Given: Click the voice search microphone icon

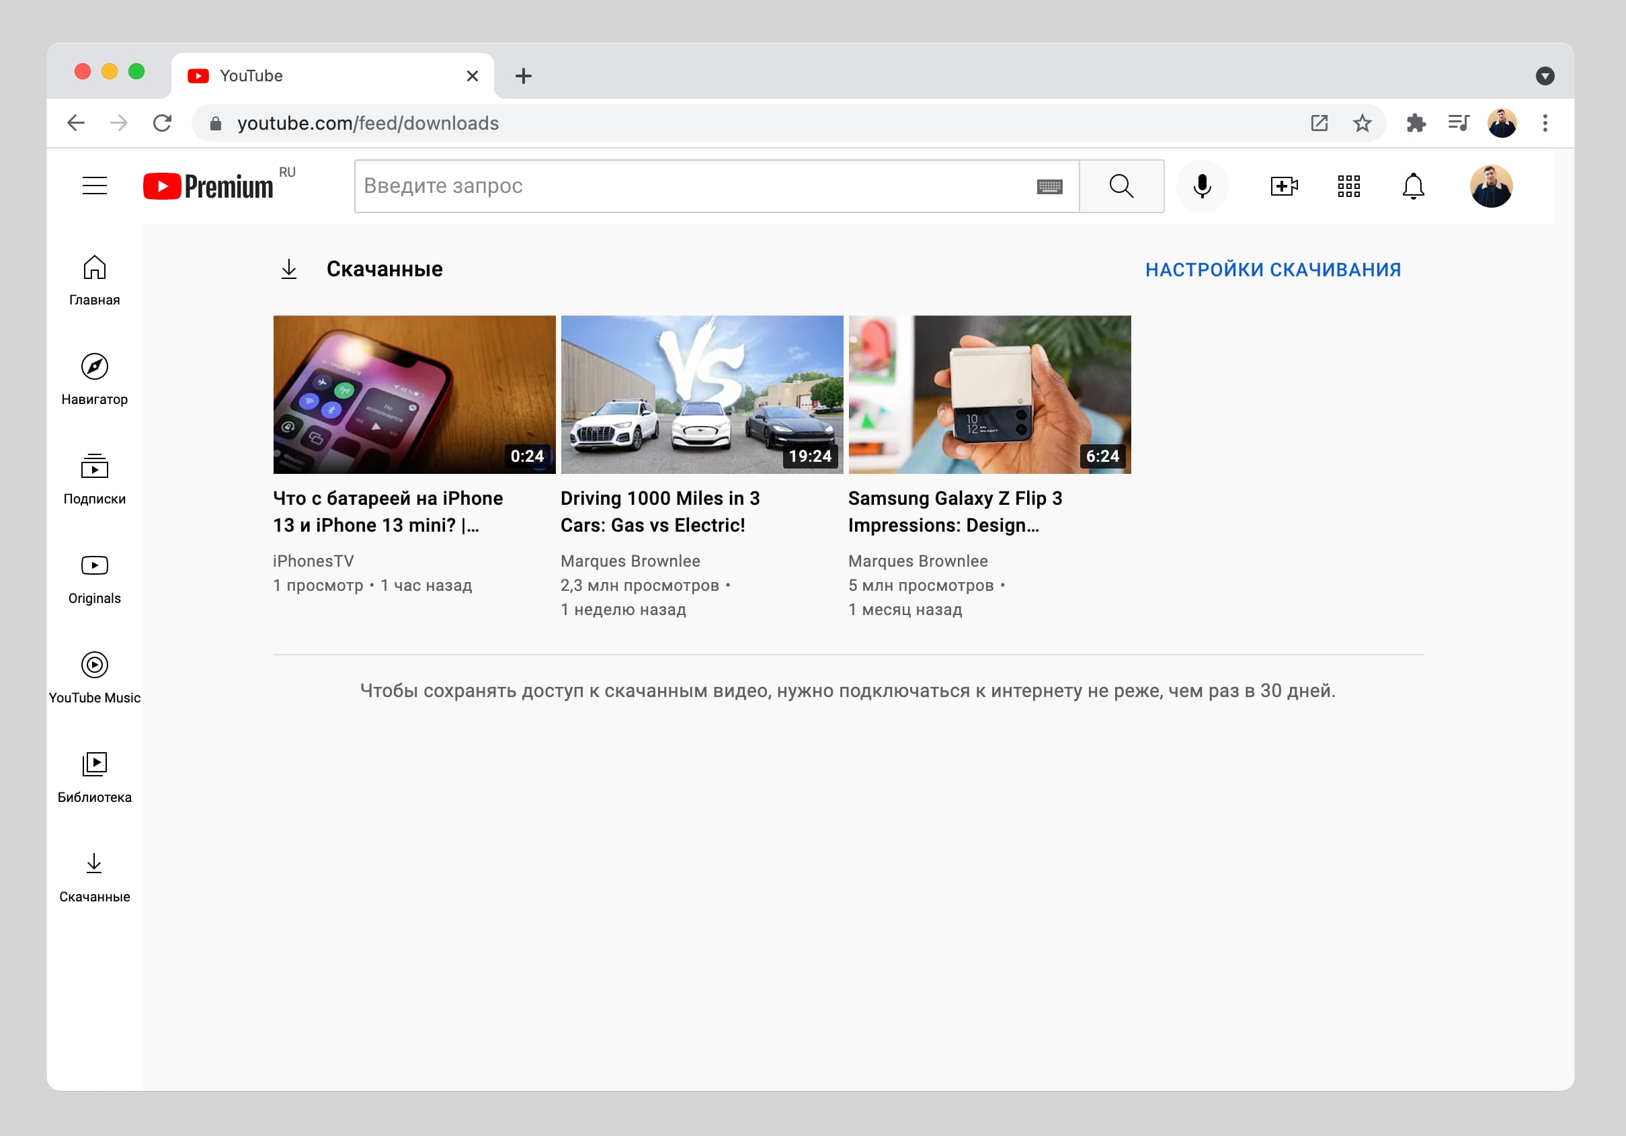Looking at the screenshot, I should (1202, 186).
